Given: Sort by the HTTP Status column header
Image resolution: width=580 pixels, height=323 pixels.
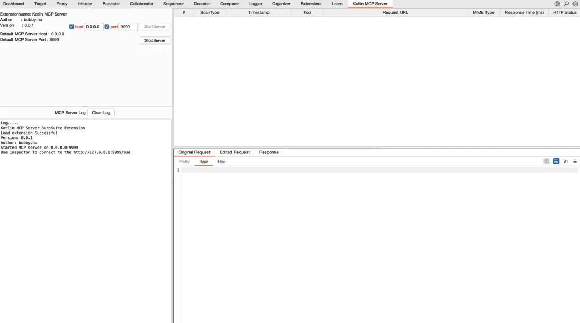Looking at the screenshot, I should (x=564, y=12).
